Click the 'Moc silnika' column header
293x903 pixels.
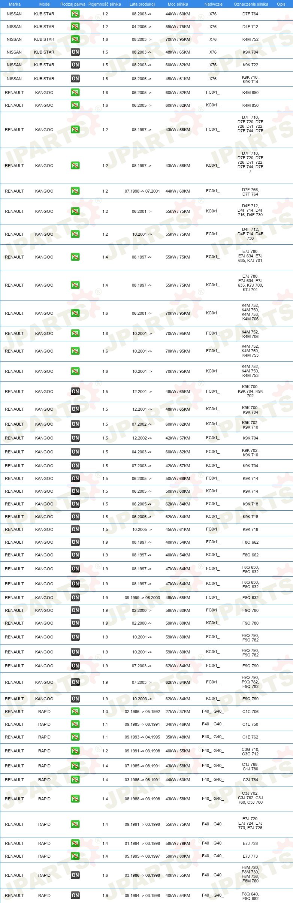click(x=178, y=4)
